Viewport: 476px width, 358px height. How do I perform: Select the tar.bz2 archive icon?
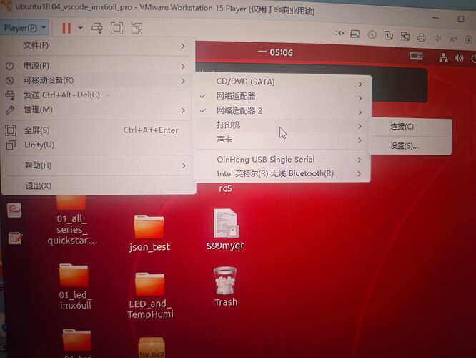[152, 347]
